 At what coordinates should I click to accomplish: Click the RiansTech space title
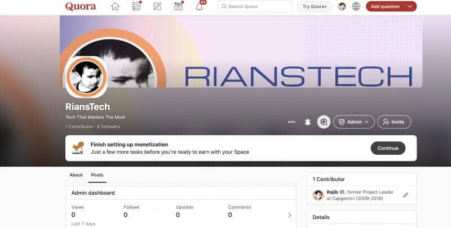click(88, 106)
